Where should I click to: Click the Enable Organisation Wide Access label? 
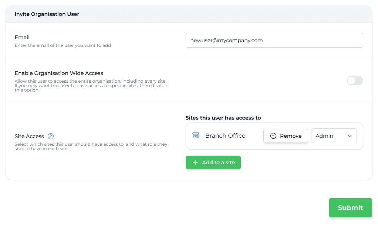tap(59, 73)
